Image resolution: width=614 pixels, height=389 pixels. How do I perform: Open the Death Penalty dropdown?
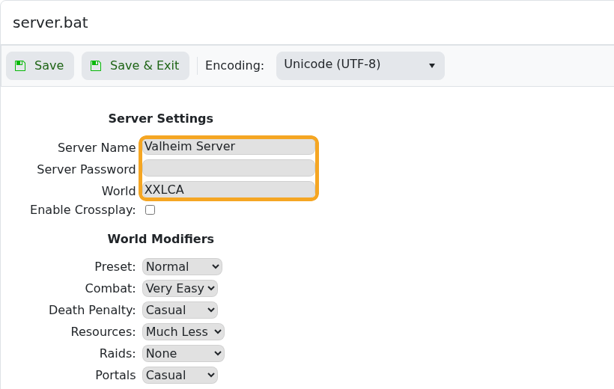180,310
